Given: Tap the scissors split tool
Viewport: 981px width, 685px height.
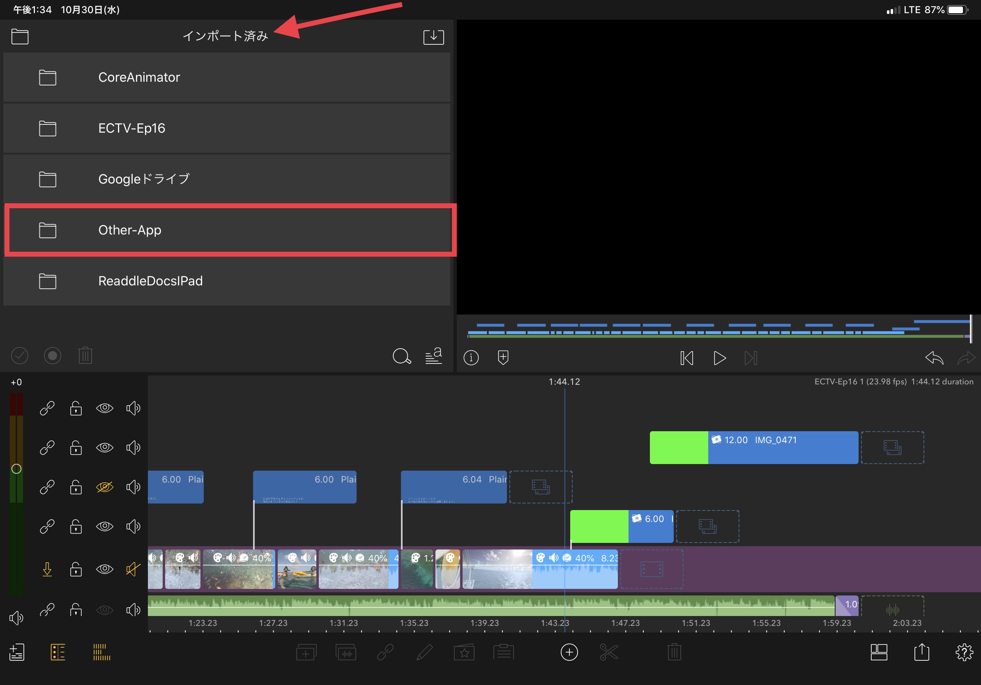Looking at the screenshot, I should coord(608,652).
